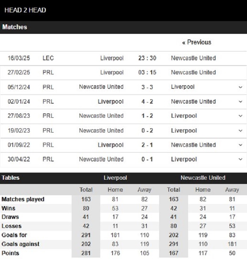Click Newcastle United header in Tables section
This screenshot has height=259, width=247.
click(203, 178)
